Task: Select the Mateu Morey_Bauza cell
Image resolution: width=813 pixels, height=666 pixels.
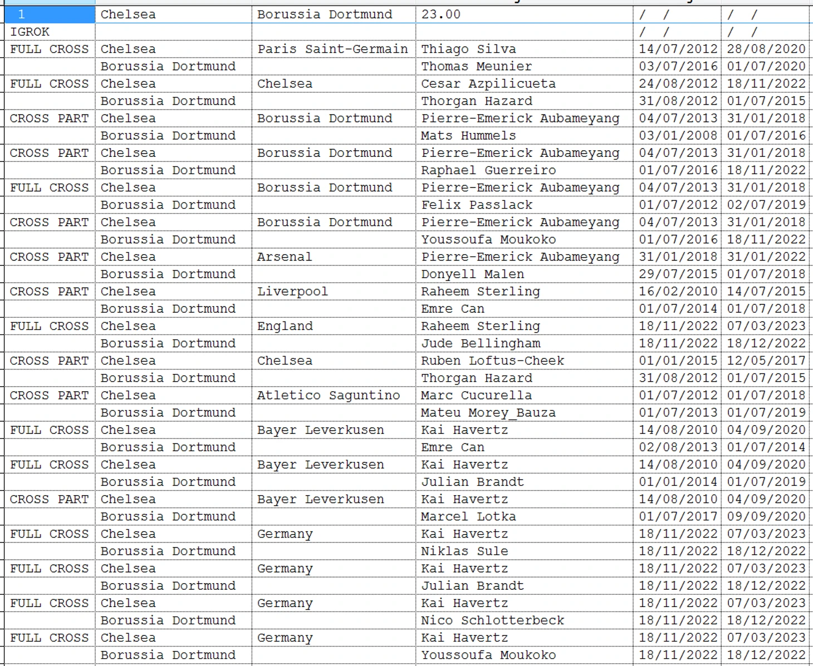Action: pyautogui.click(x=524, y=412)
